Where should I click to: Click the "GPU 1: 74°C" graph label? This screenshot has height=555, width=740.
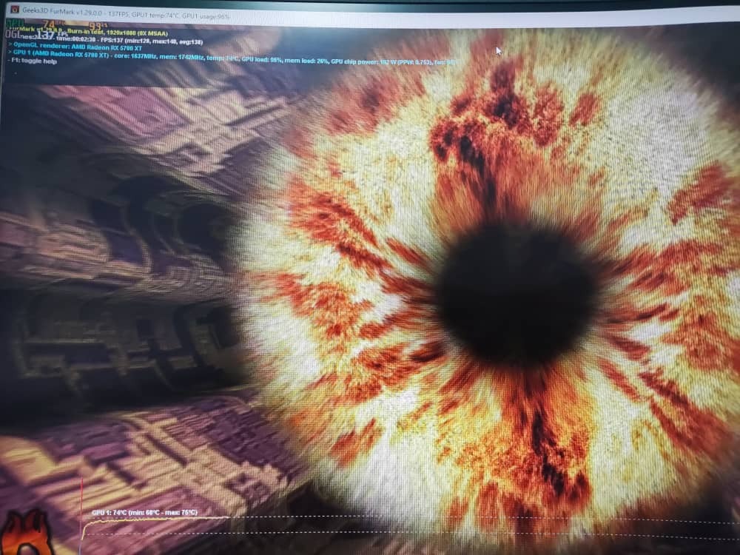pos(106,512)
